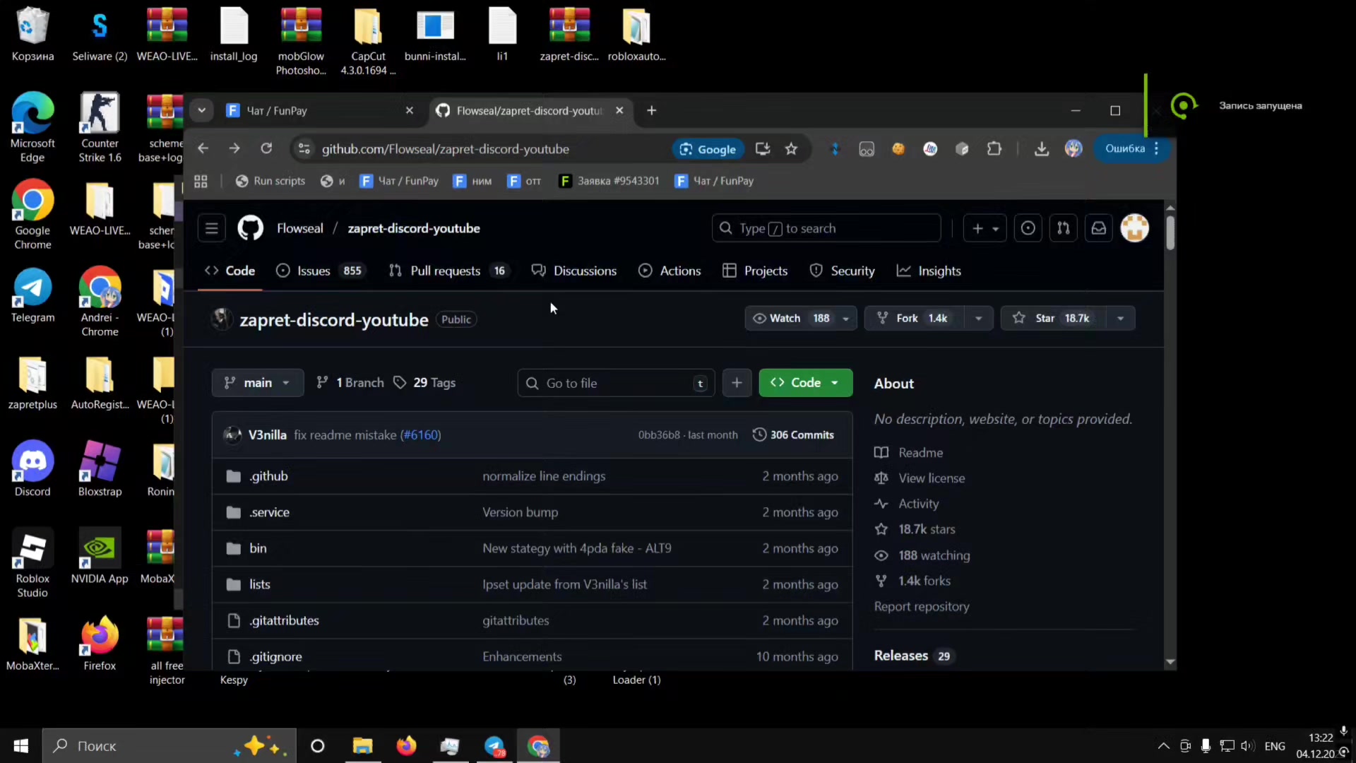Select the Counter Strike 1.6 desktop icon
Image resolution: width=1356 pixels, height=763 pixels.
click(100, 128)
